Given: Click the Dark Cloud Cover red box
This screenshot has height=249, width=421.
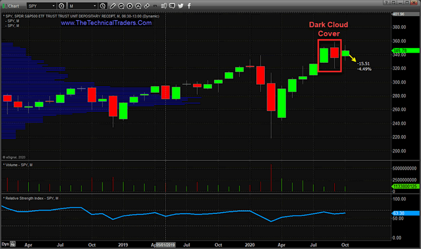Looking at the screenshot, I should (329, 56).
